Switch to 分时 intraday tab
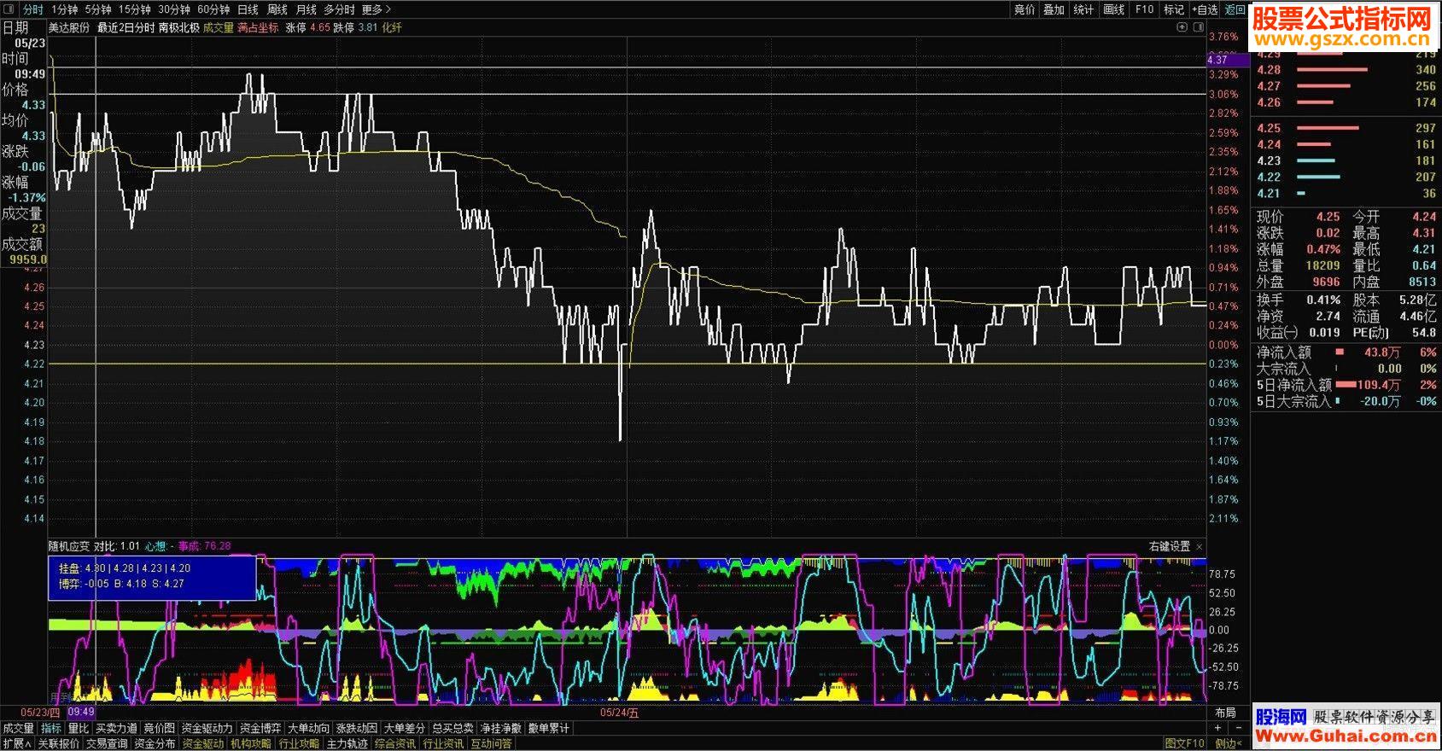This screenshot has height=751, width=1442. point(32,9)
